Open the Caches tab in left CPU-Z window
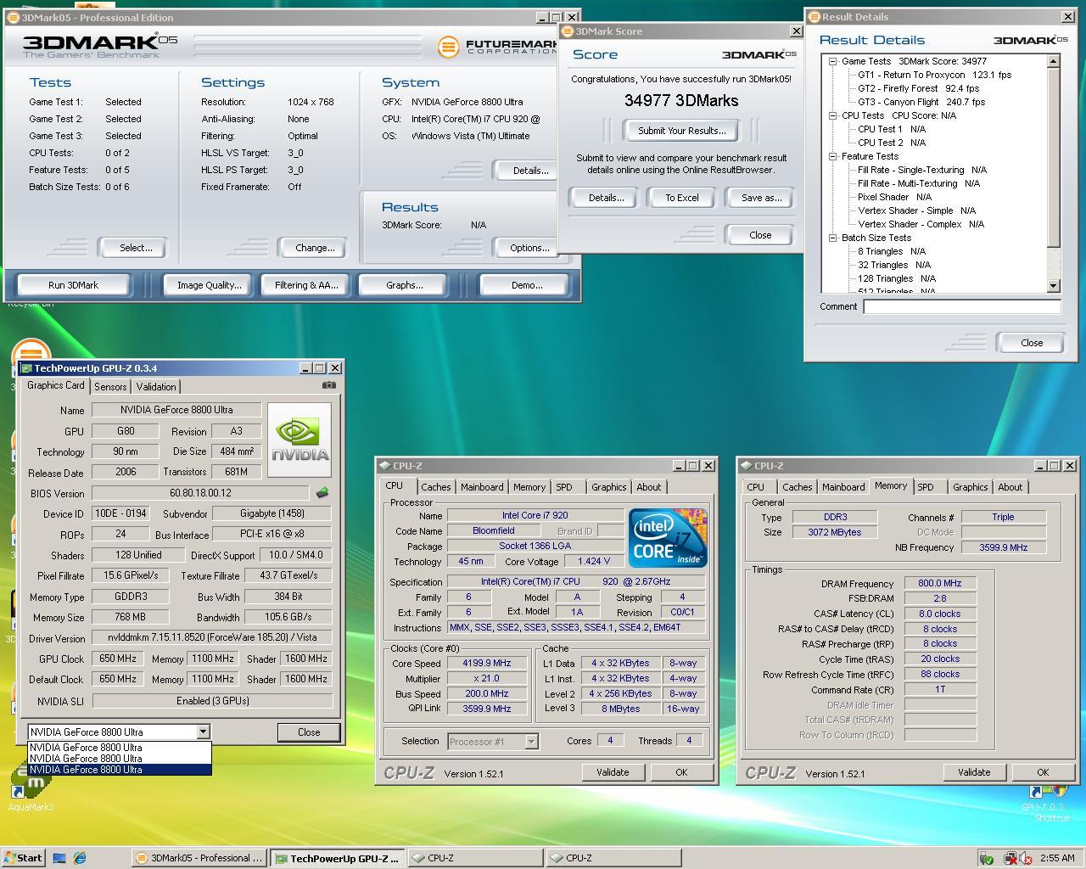Image resolution: width=1086 pixels, height=869 pixels. (436, 487)
